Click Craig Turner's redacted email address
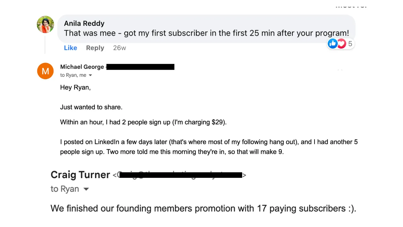 (179, 175)
